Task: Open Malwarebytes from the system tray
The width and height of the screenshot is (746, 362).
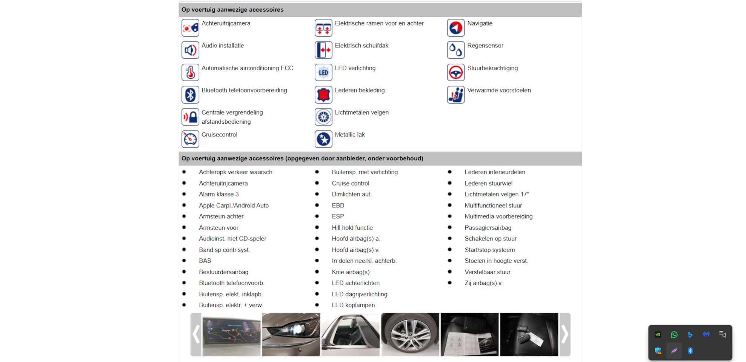Action: click(x=706, y=334)
